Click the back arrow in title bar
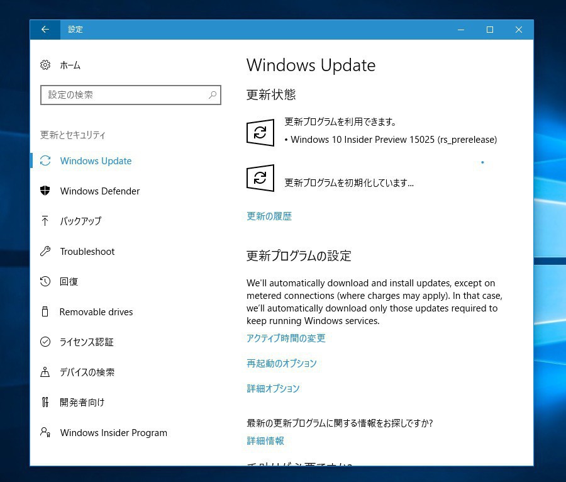The image size is (566, 482). 45,30
